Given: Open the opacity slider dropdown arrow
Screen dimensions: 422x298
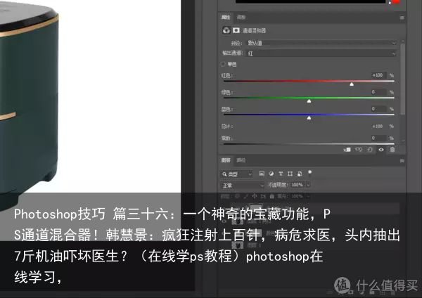Looking at the screenshot, I should point(308,185).
